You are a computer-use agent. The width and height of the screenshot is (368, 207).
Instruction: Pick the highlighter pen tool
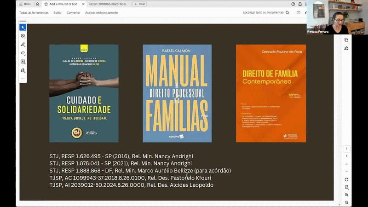[x=23, y=44]
